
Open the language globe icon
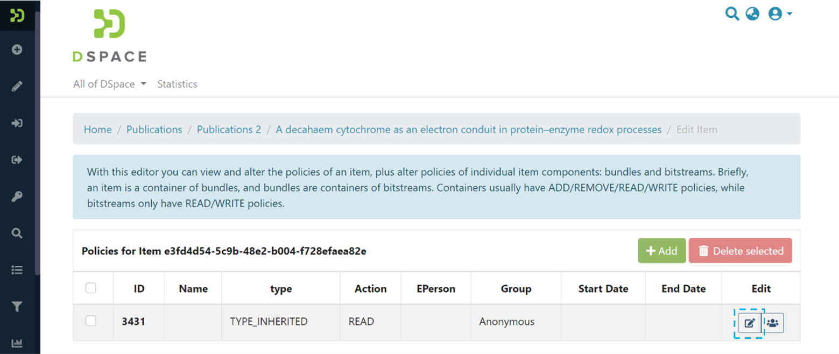752,14
